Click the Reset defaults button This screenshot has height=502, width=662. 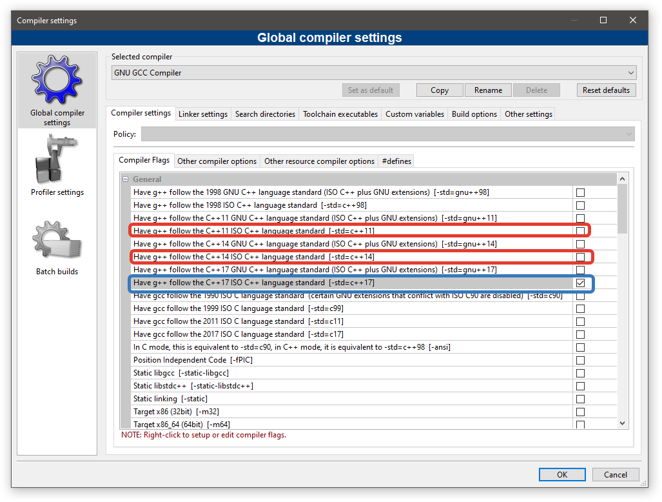[x=606, y=90]
